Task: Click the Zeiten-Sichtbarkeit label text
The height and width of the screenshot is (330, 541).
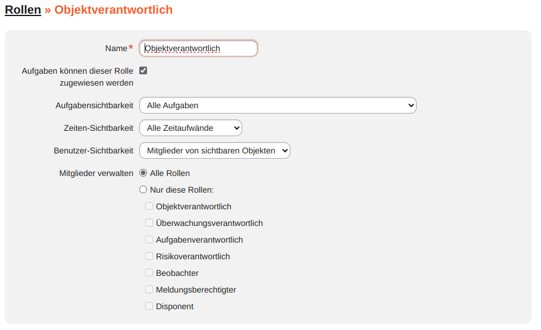Action: 98,128
